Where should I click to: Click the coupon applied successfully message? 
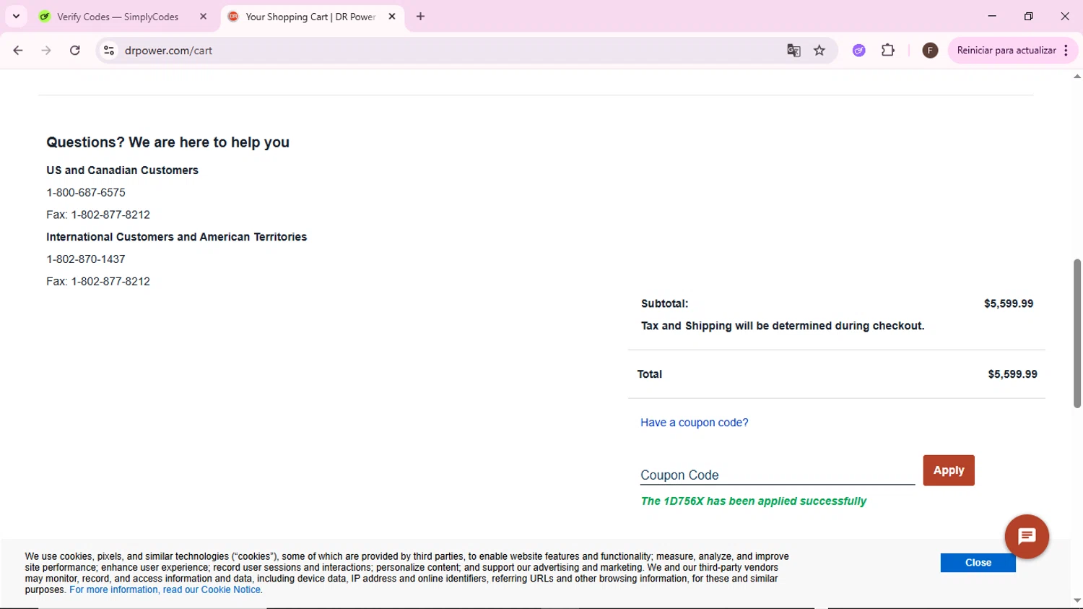point(754,501)
